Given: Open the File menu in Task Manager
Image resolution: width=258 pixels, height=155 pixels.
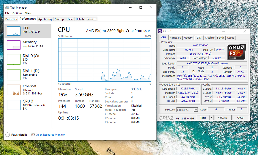Looking at the screenshot, I should (x=7, y=13).
